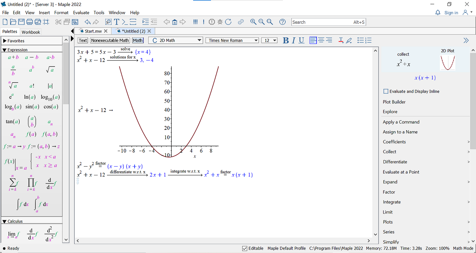Click Factor in the context panel
This screenshot has width=476, height=253.
tap(389, 192)
